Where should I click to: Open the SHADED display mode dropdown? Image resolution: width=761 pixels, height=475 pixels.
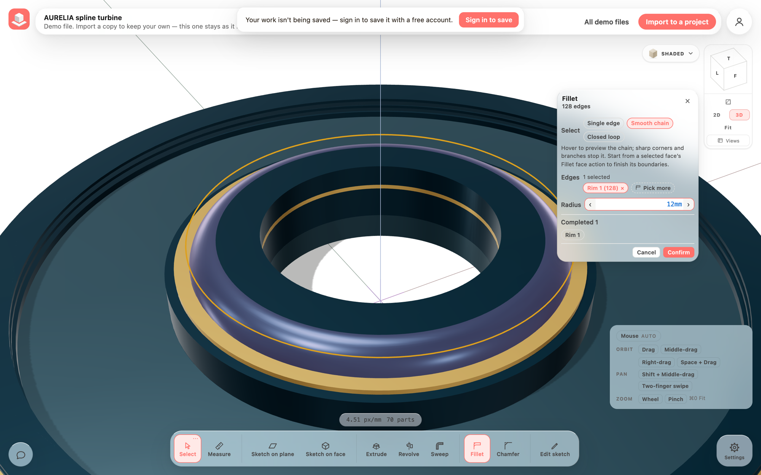670,54
